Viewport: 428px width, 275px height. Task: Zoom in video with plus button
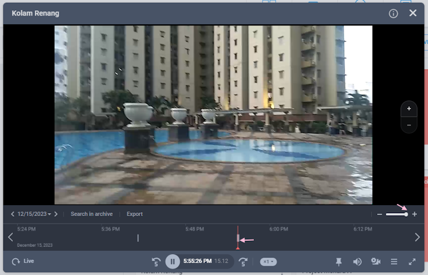tap(409, 109)
